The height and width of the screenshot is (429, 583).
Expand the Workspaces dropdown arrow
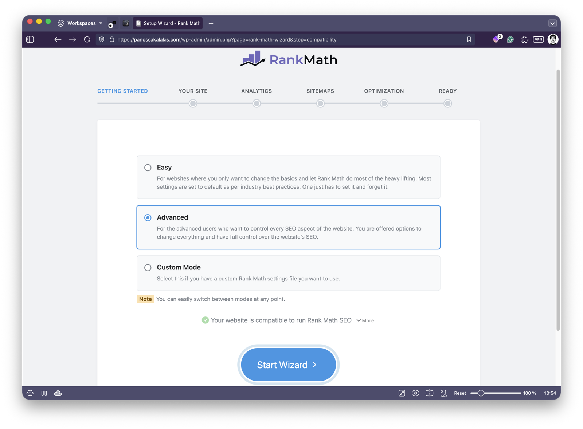(101, 23)
